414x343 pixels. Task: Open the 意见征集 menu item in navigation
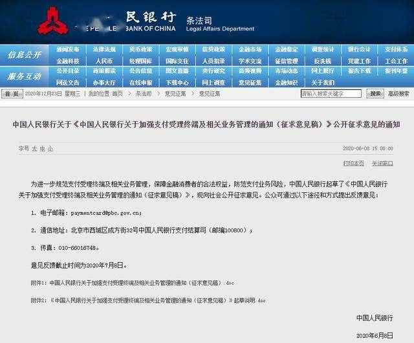[x=250, y=83]
